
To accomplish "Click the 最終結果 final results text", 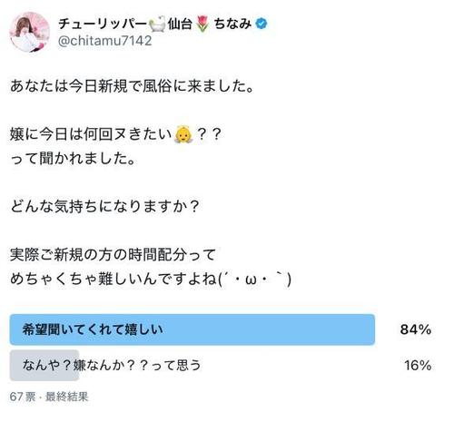I will (67, 397).
